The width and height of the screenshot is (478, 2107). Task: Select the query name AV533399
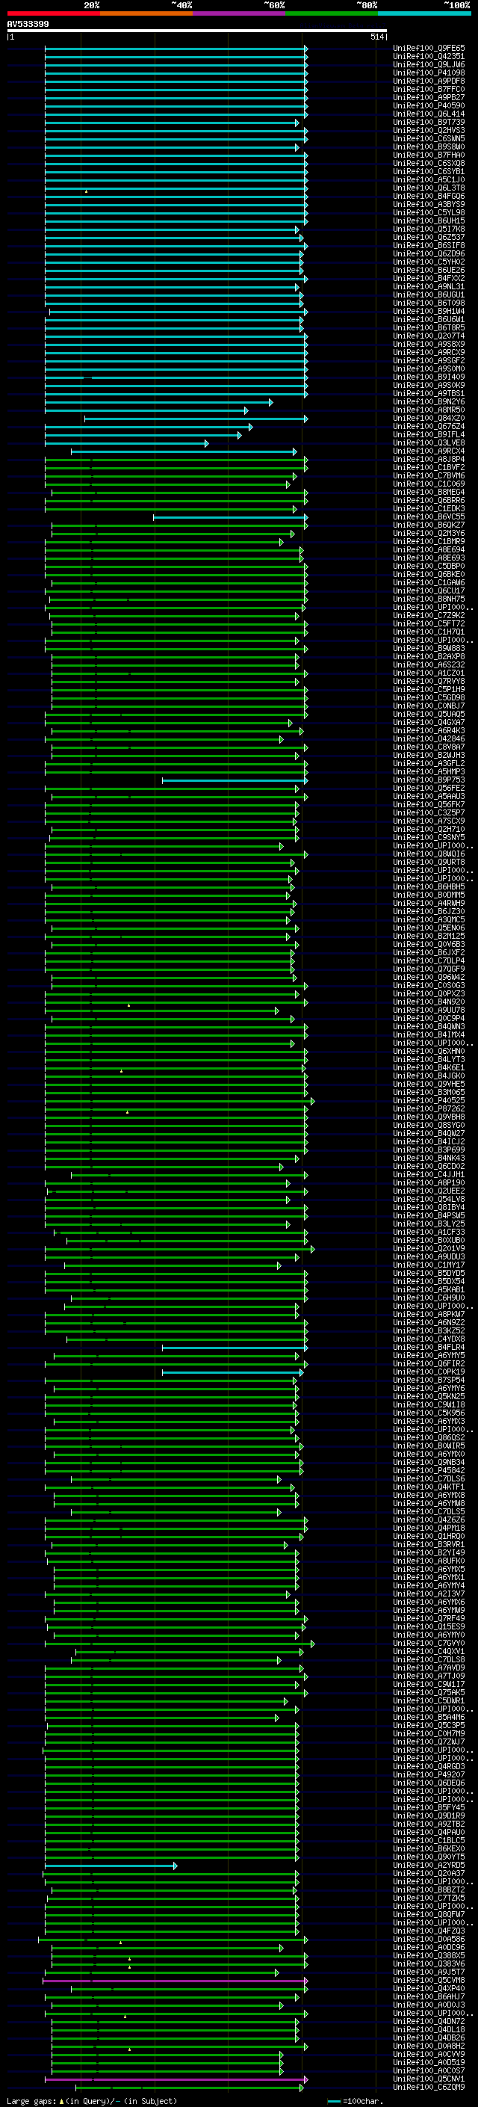(28, 24)
